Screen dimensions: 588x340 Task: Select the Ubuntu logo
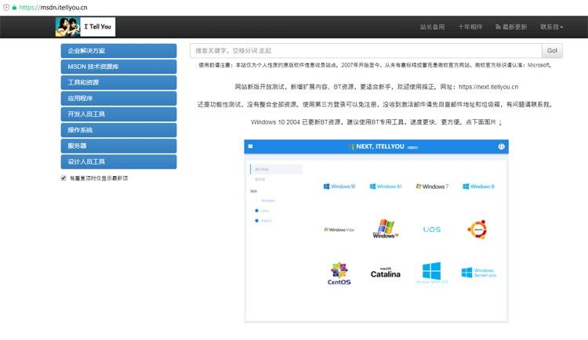coord(477,230)
